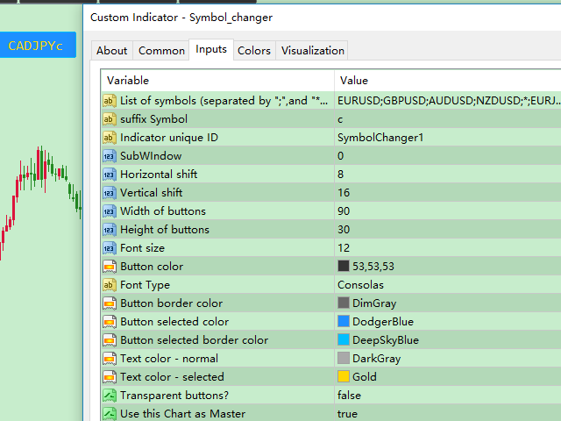Click the Value column header

pyautogui.click(x=447, y=81)
